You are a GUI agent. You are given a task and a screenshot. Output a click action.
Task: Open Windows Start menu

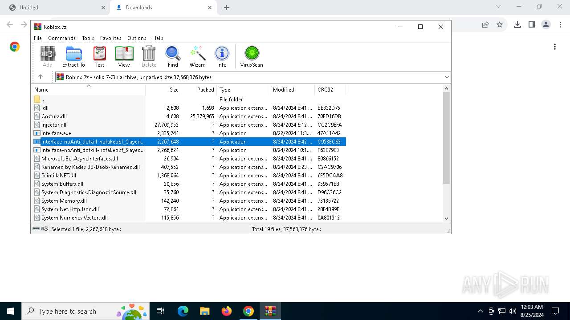click(10, 311)
